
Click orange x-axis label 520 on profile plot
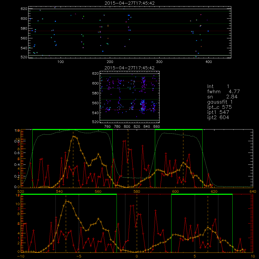[21, 192]
